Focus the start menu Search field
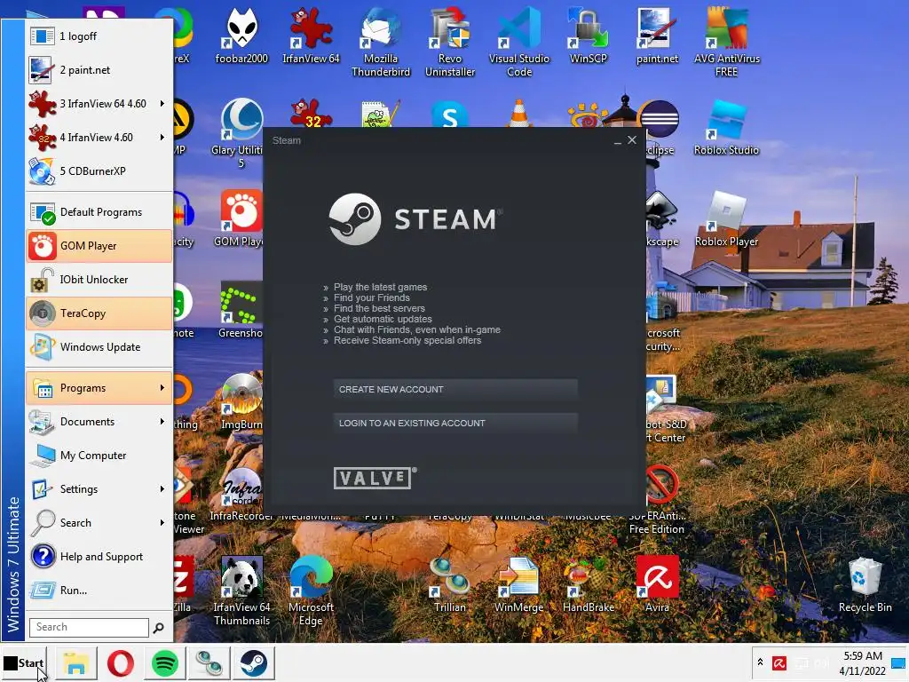Viewport: 909px width, 682px height. click(x=89, y=627)
